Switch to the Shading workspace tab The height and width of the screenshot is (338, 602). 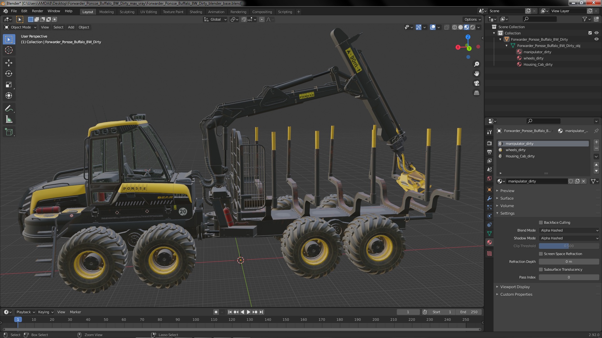click(x=196, y=12)
